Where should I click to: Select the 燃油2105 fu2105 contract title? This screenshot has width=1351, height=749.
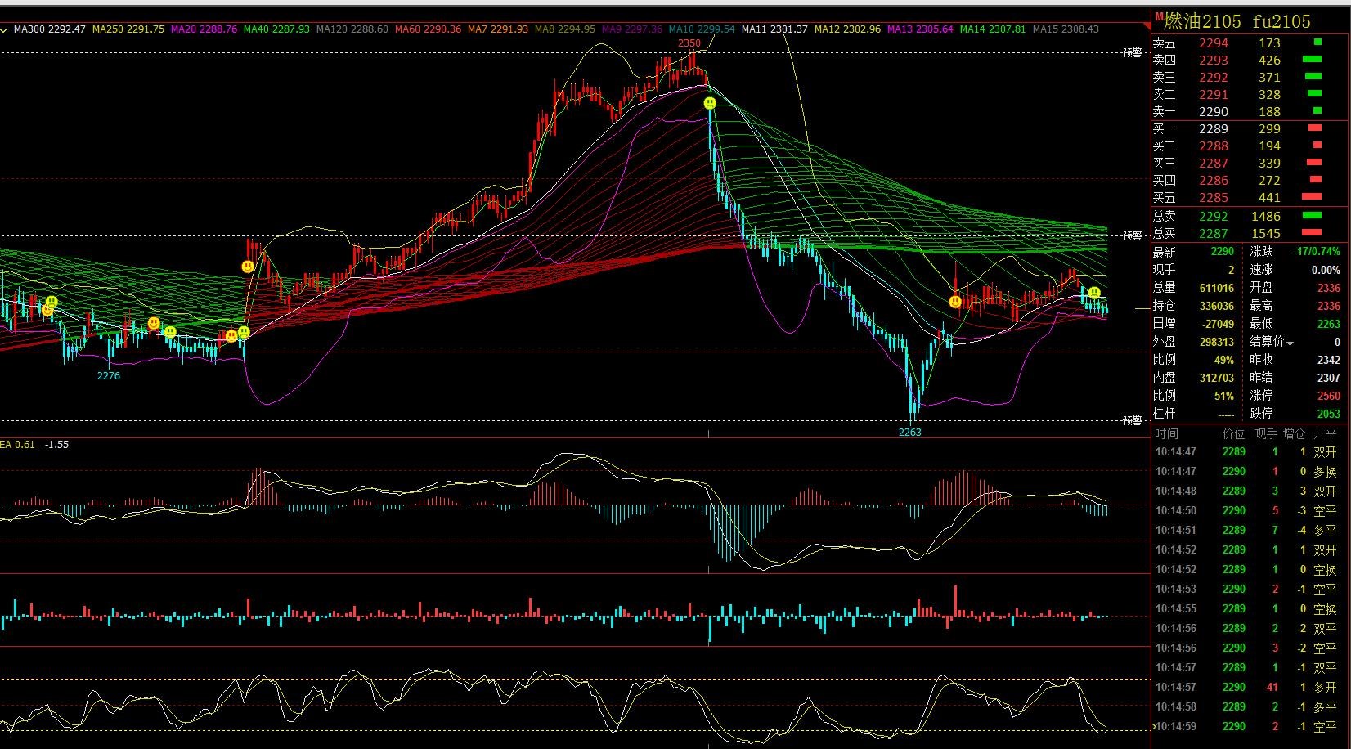[x=1237, y=21]
